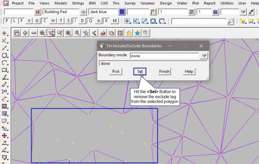Image resolution: width=259 pixels, height=164 pixels.
Task: Click the dark blue colour swatch
Action: coord(122,12)
